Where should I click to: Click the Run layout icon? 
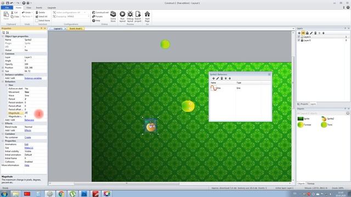[x=122, y=14]
